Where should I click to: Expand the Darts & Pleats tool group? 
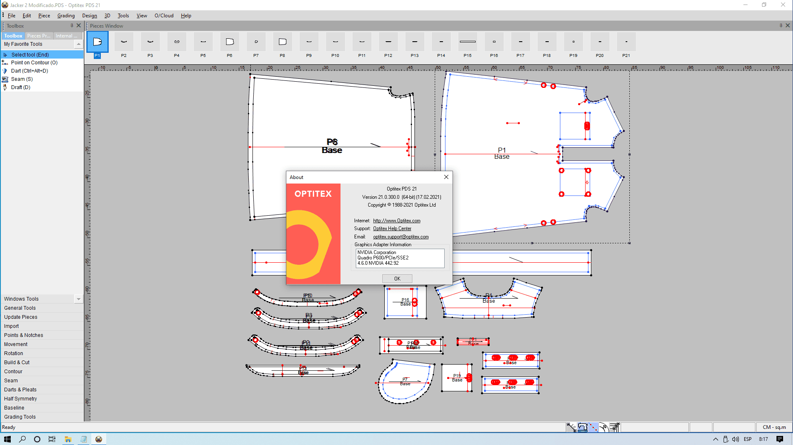[20, 390]
